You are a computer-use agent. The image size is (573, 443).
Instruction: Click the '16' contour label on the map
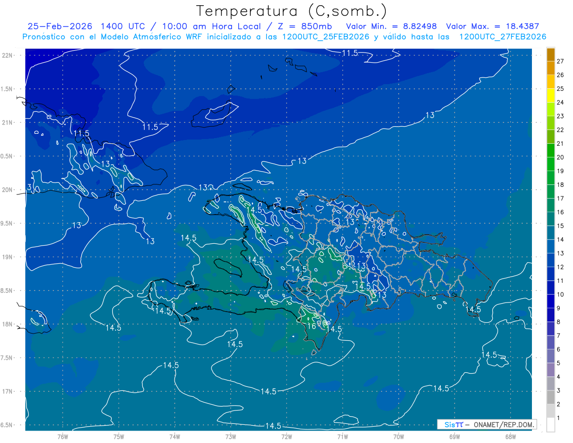311,326
